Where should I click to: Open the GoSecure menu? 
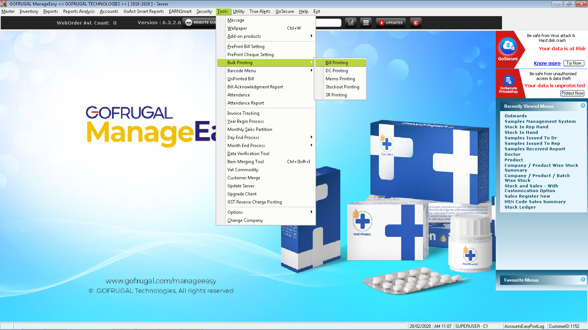(x=285, y=11)
